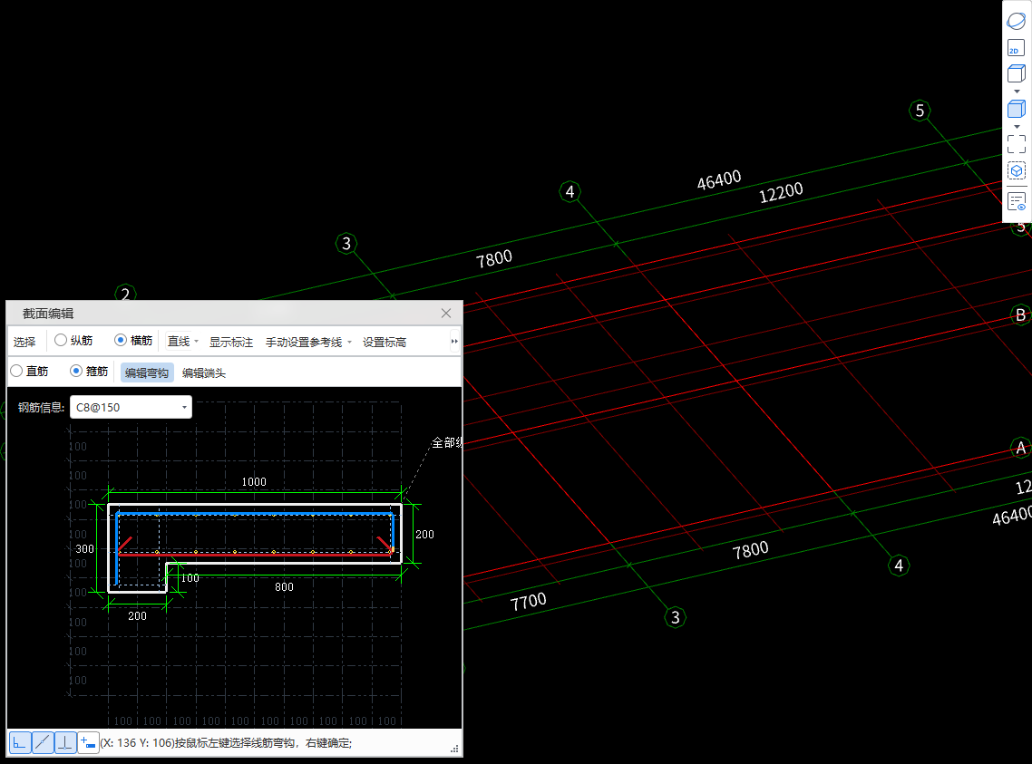Click the dashed-box local 3D cube icon
Screen dimensions: 1032x764
(1017, 171)
